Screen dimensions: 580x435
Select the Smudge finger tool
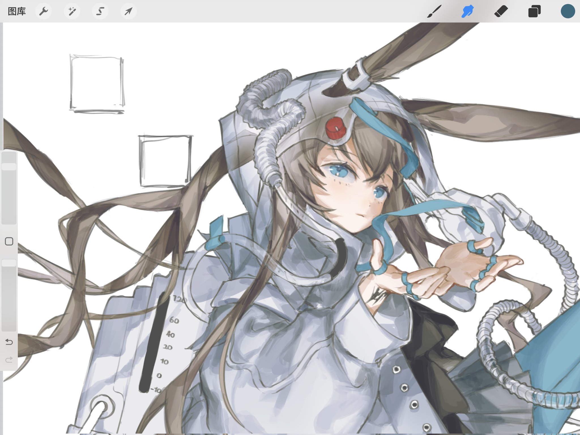(467, 11)
